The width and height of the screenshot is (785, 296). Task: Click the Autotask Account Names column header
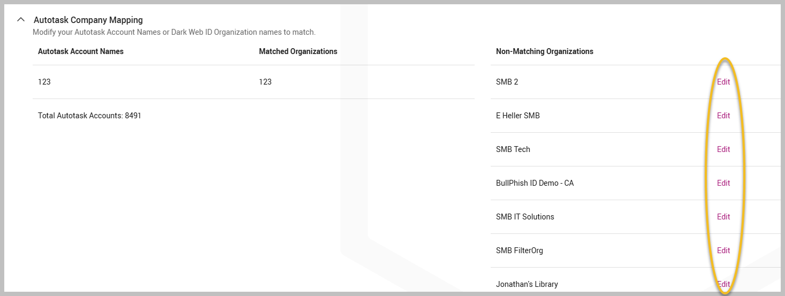click(x=81, y=51)
